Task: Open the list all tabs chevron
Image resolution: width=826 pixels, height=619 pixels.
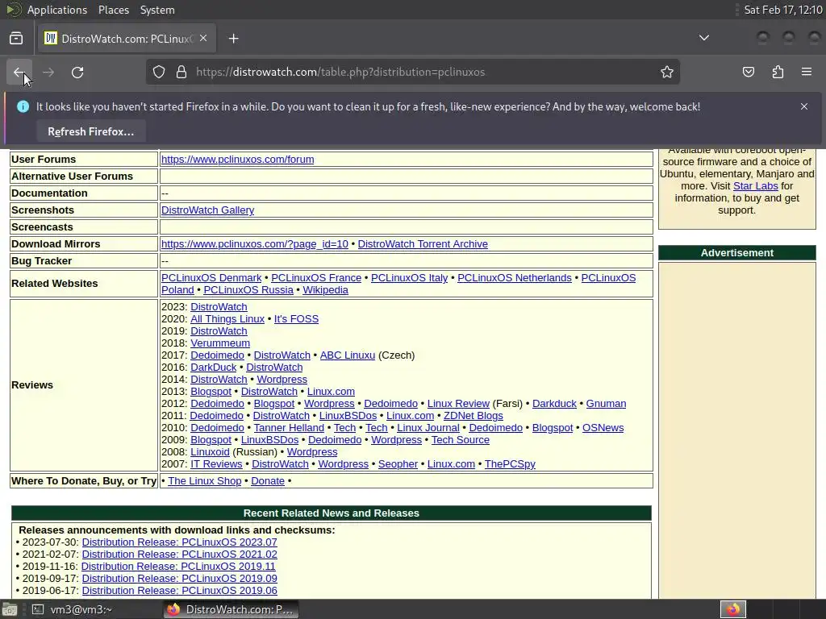Action: 703,39
